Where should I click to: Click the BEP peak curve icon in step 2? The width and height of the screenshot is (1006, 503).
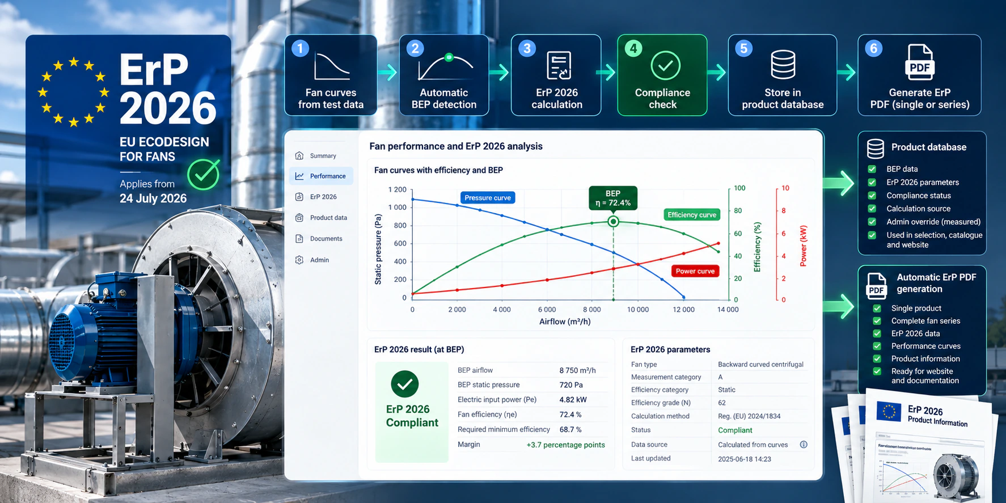pos(445,67)
